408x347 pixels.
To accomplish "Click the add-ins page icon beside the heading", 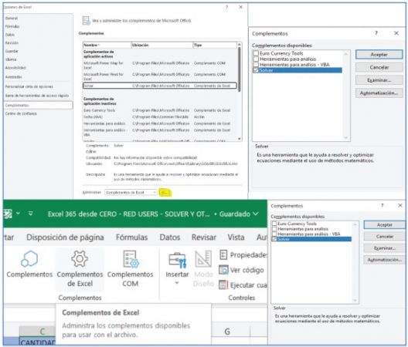I will click(x=86, y=21).
